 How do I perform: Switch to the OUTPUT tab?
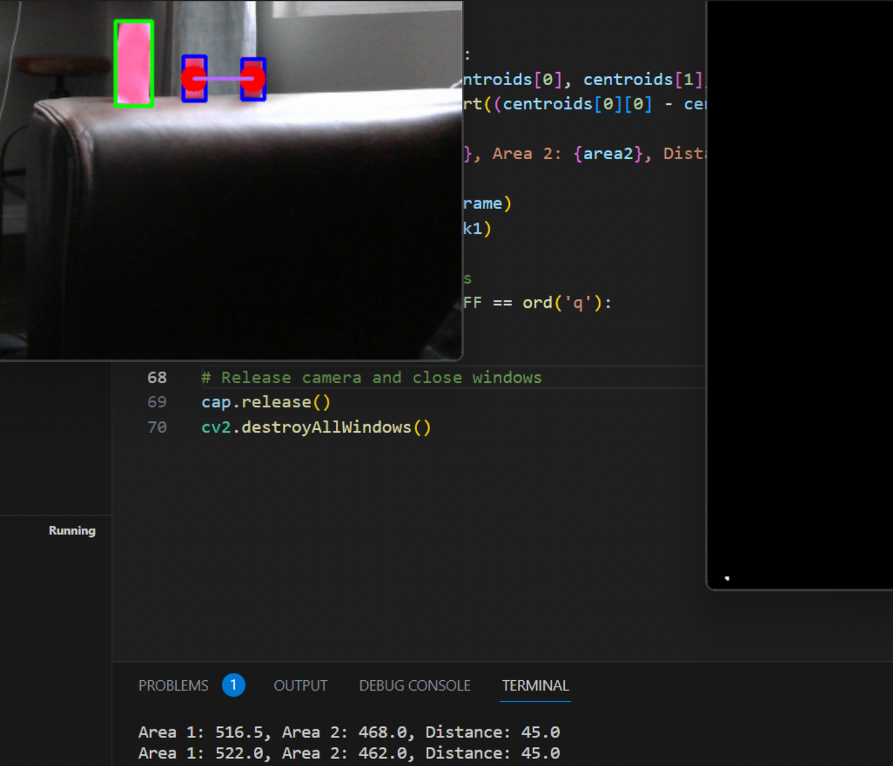pyautogui.click(x=301, y=685)
